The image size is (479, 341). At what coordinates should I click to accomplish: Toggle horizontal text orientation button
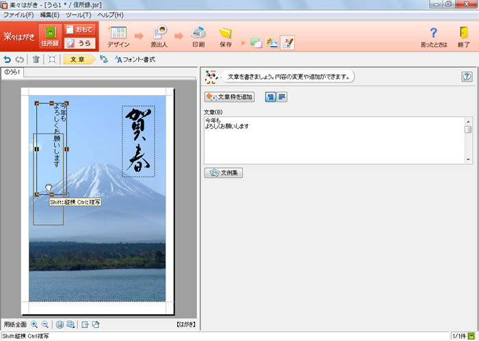pyautogui.click(x=282, y=97)
